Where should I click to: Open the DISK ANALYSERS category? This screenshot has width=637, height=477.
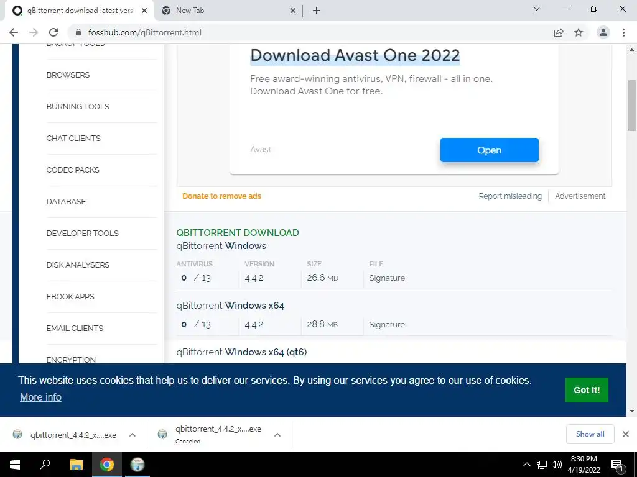78,265
